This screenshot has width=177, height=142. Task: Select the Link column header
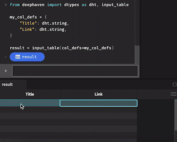(x=98, y=94)
